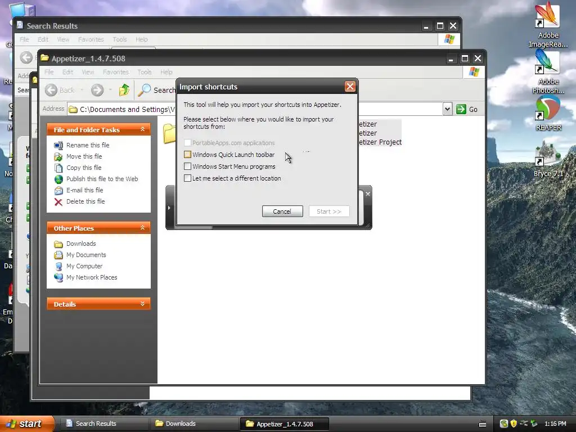Select the 'etizer Project' text in file list
The width and height of the screenshot is (576, 432).
(380, 142)
